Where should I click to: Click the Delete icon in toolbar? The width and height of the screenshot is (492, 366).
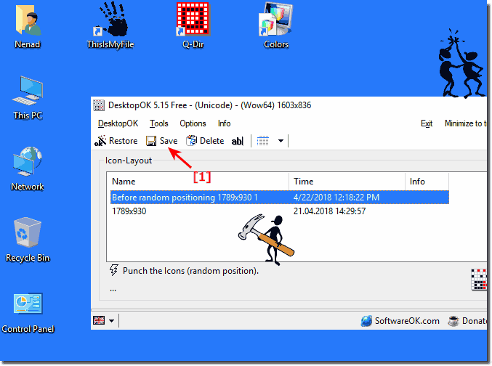tap(191, 141)
